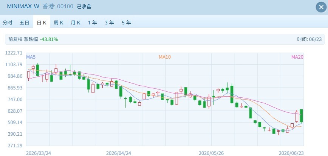328x156 pixels.
Task: Click the 1222.71 price axis label
Action: 13,53
